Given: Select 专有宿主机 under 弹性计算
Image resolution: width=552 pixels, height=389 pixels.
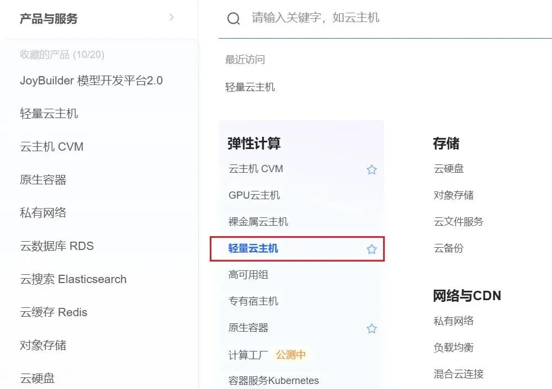Looking at the screenshot, I should coord(253,301).
